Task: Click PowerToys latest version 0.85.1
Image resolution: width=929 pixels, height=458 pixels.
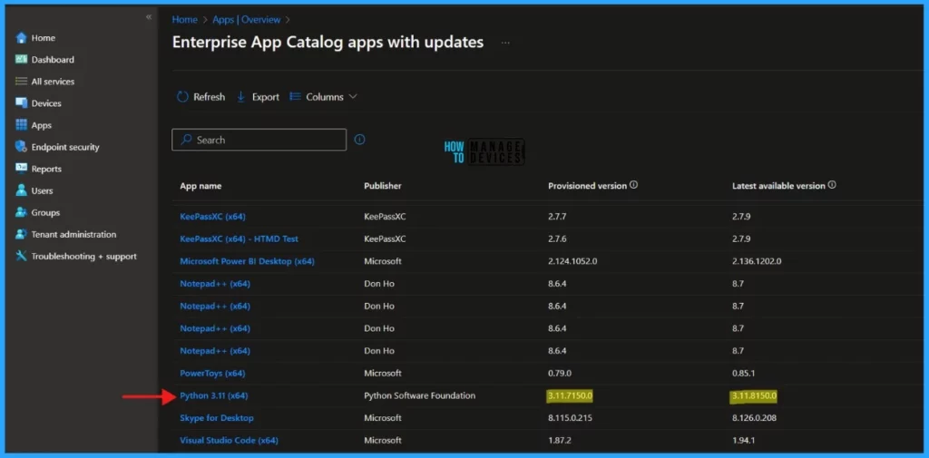Action: 744,374
